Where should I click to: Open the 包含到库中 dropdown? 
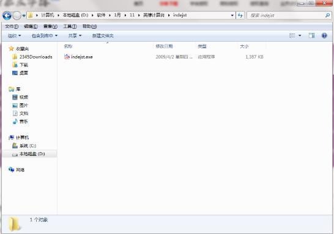45,35
